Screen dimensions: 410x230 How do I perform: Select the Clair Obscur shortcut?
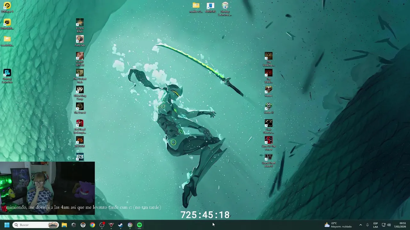[268, 127]
